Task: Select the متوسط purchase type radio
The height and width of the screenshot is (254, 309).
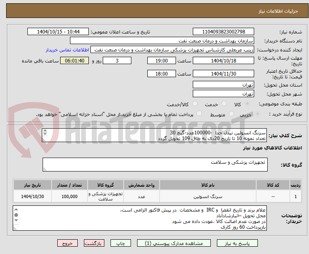Action: [x=231, y=114]
